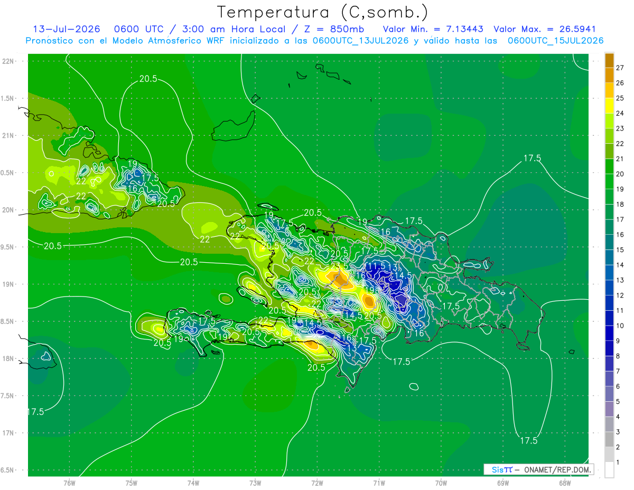Click legend value '21'

(x=620, y=159)
